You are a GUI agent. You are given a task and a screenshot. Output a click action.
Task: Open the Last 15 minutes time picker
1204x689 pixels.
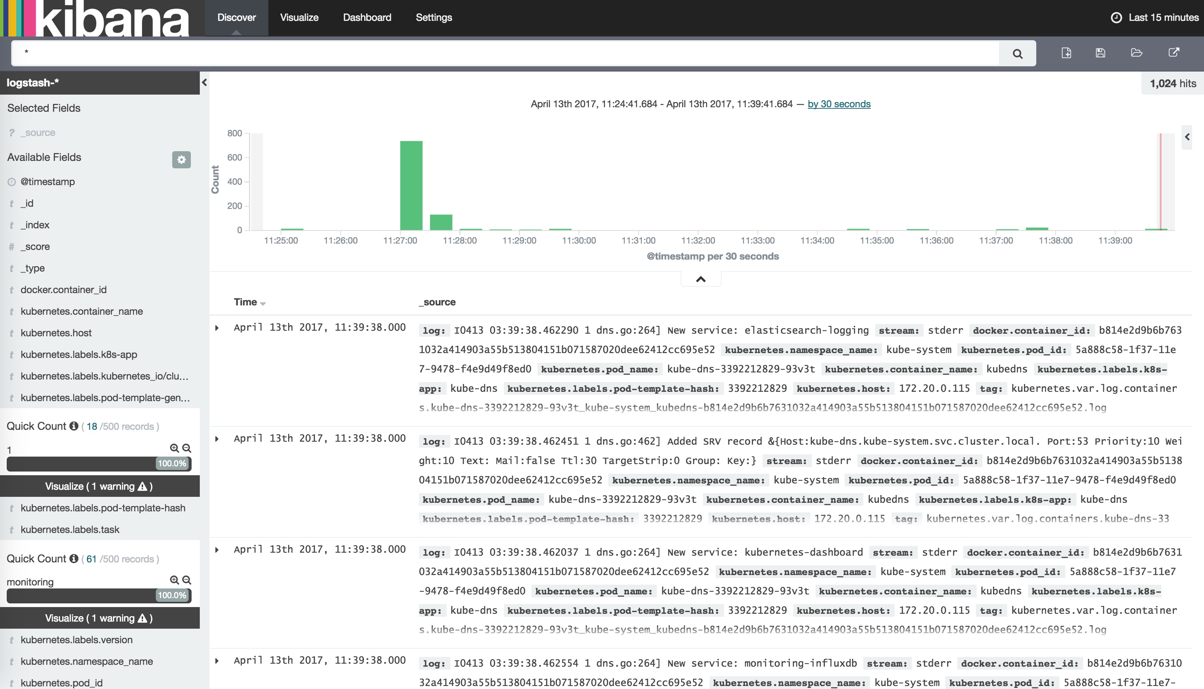tap(1154, 18)
